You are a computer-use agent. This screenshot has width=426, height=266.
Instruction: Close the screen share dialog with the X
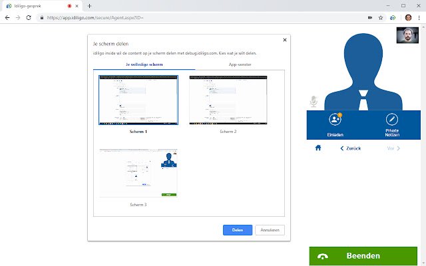coord(285,40)
